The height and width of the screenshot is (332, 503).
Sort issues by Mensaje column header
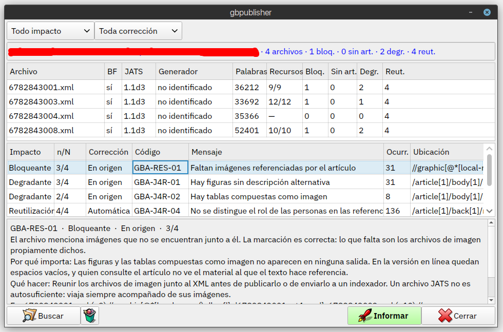click(x=286, y=152)
